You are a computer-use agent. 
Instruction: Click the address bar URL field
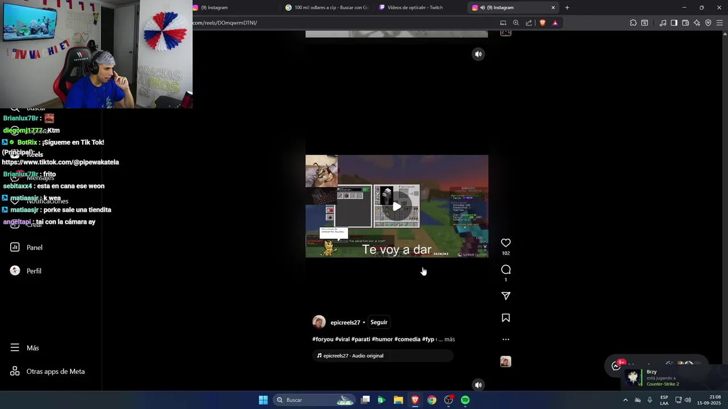tap(341, 23)
